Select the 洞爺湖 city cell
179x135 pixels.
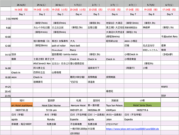tap(115, 100)
